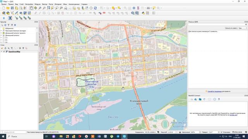Open the Layer Styling icon in Layers panel
The height and width of the screenshot is (139, 248).
(x=2, y=48)
